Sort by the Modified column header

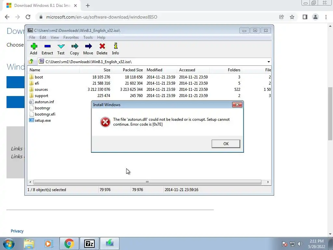pyautogui.click(x=161, y=70)
